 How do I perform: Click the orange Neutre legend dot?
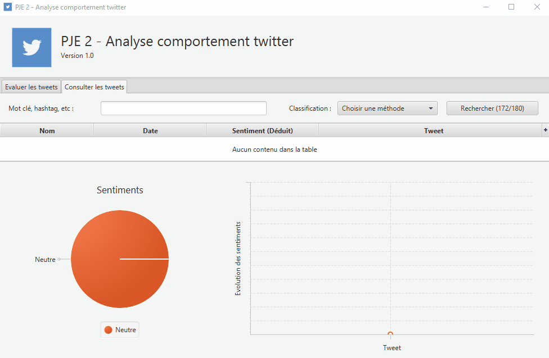click(108, 330)
